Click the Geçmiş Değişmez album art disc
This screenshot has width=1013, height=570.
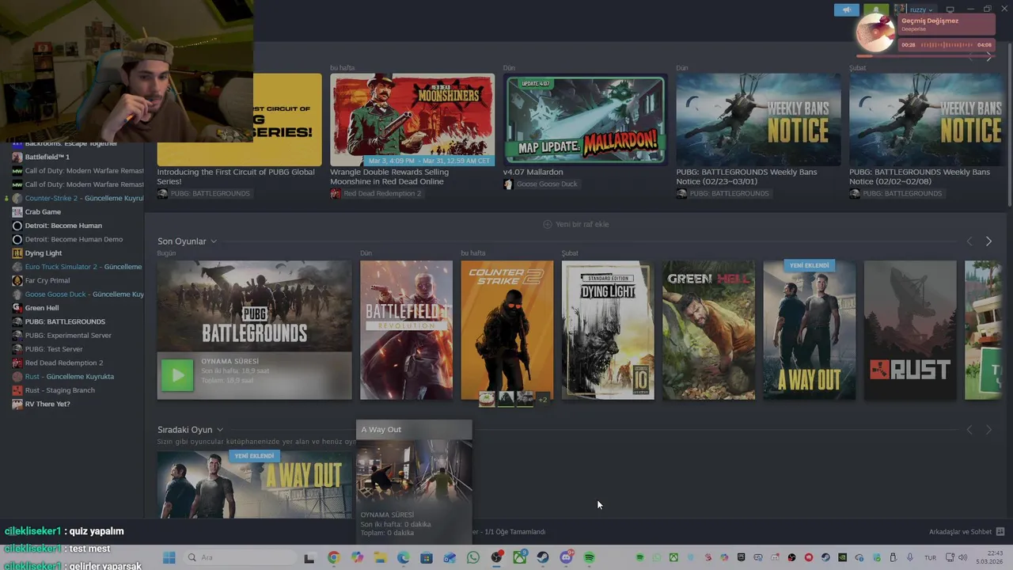(875, 32)
